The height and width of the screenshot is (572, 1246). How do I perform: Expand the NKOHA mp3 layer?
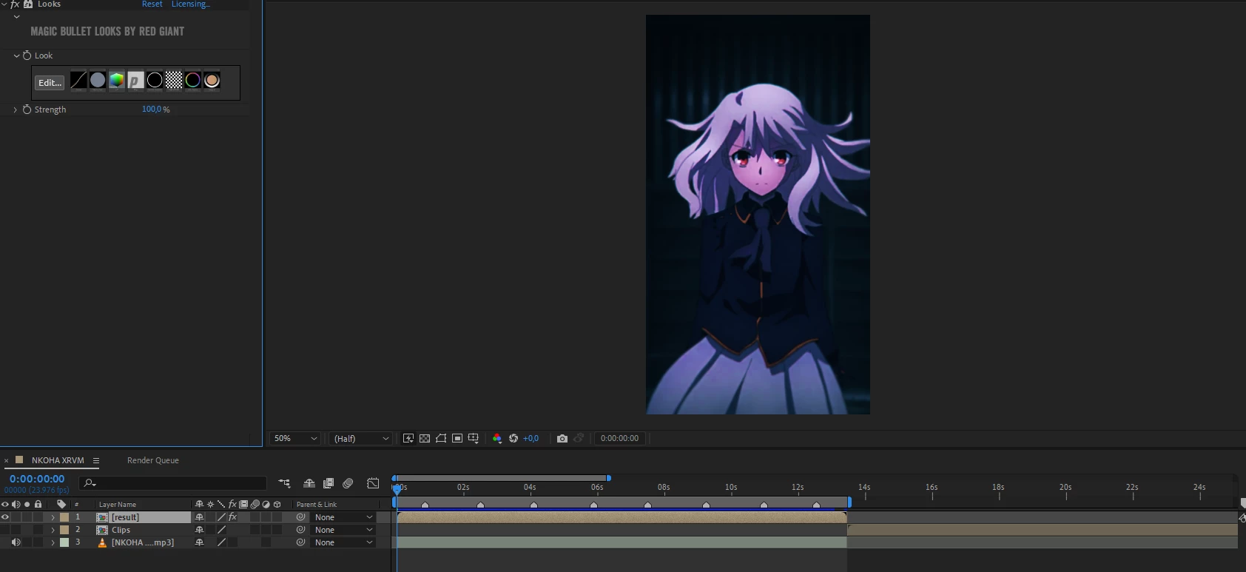(x=53, y=542)
